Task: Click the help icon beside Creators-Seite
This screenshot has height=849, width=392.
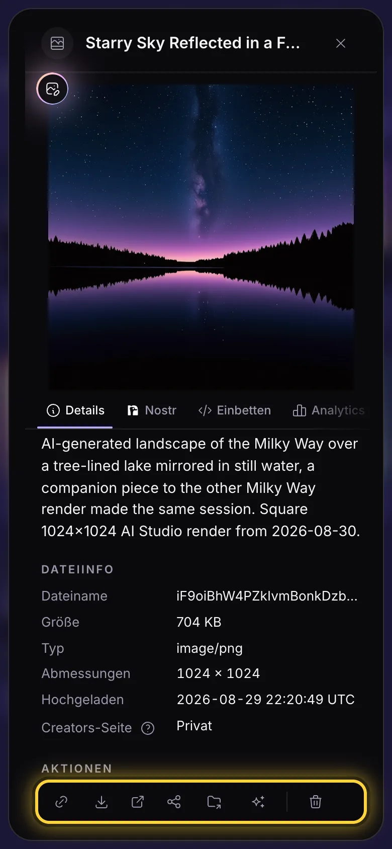Action: [148, 728]
